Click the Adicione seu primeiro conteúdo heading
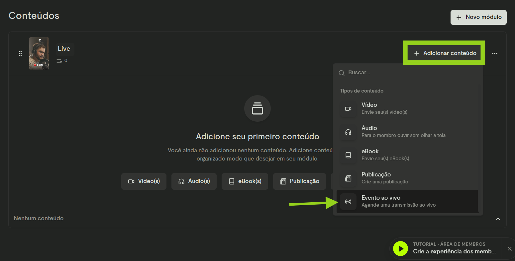Image resolution: width=515 pixels, height=261 pixels. (x=257, y=137)
